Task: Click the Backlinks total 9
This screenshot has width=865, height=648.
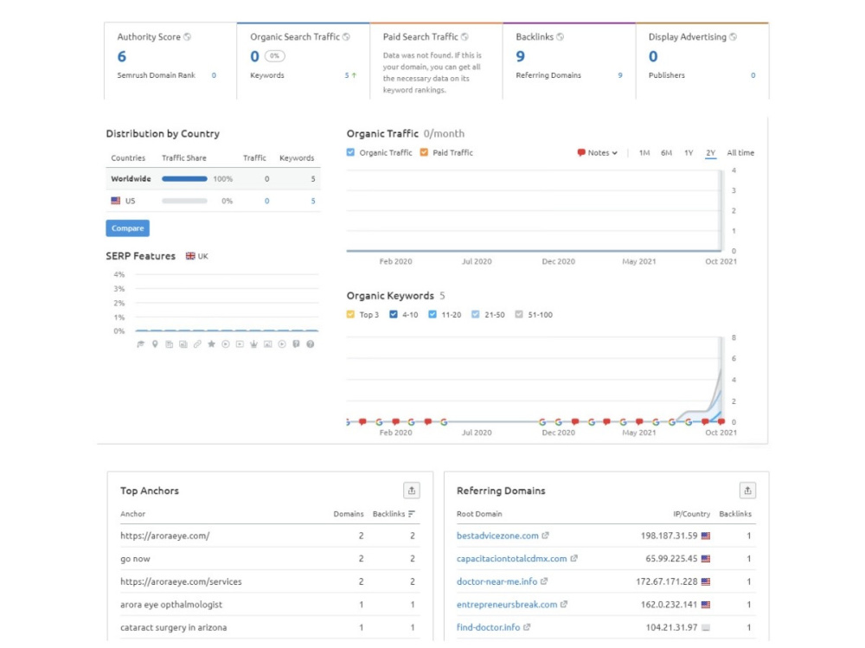Action: tap(520, 56)
